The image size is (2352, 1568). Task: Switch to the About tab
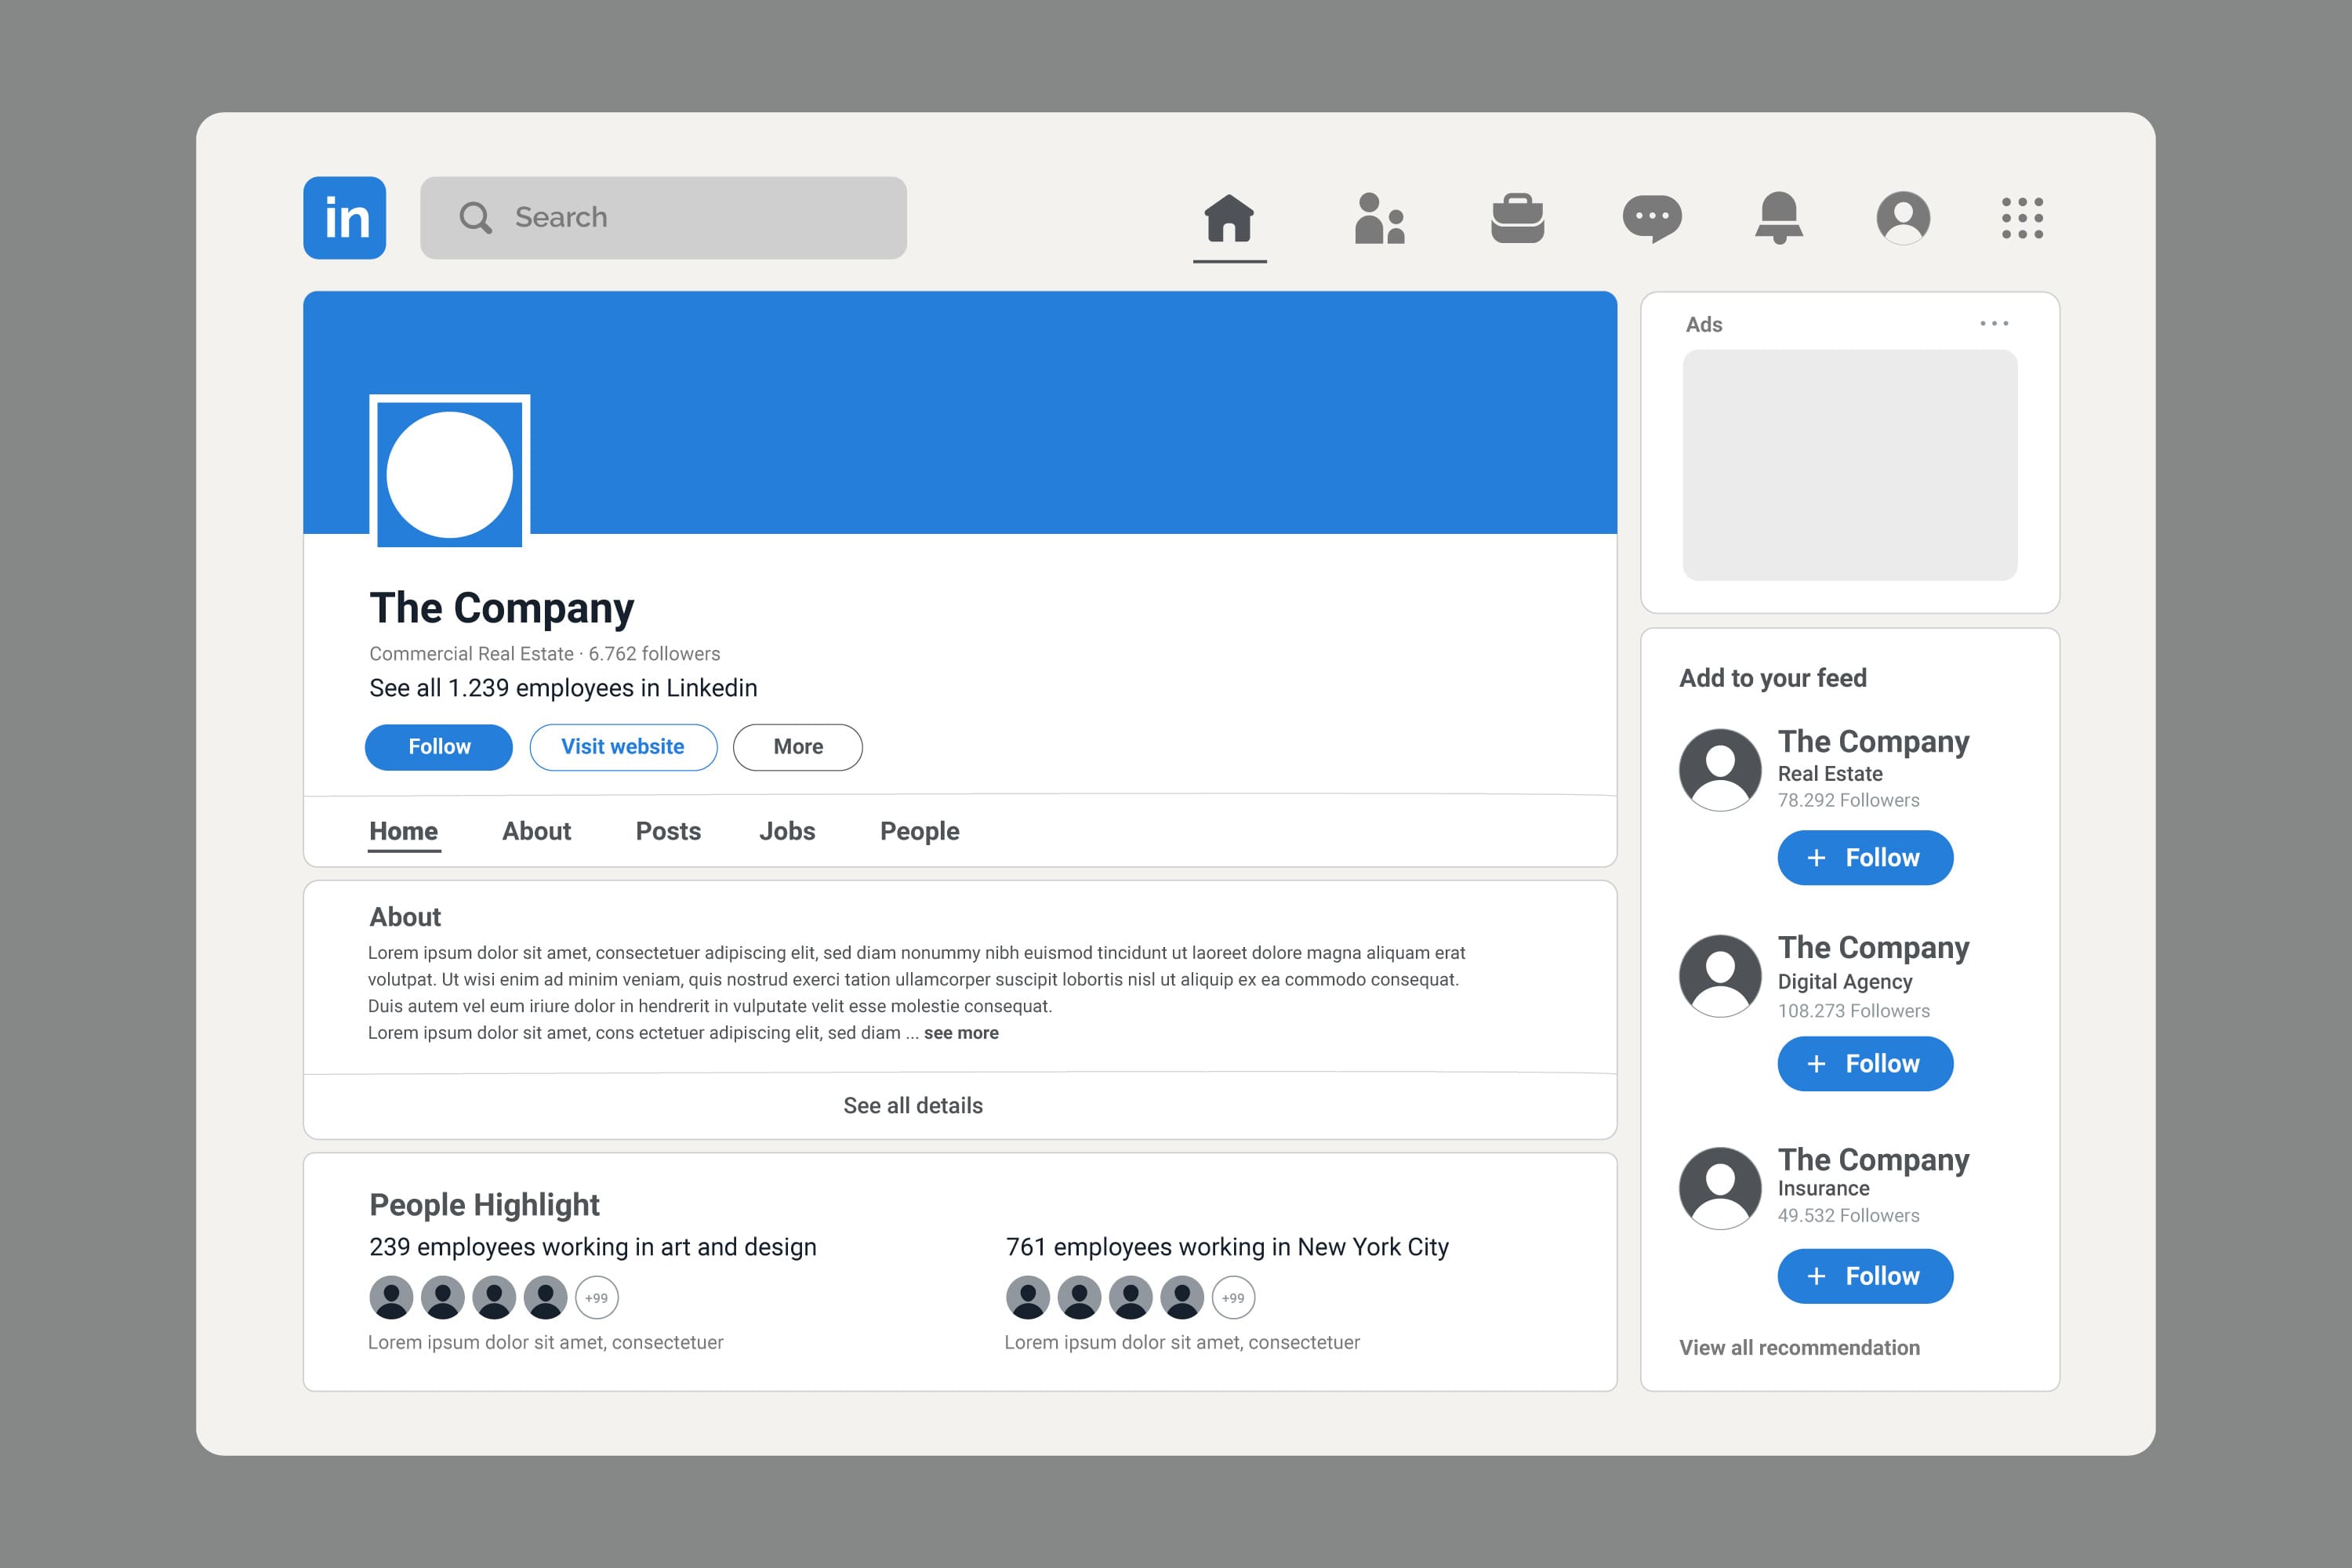pyautogui.click(x=537, y=831)
